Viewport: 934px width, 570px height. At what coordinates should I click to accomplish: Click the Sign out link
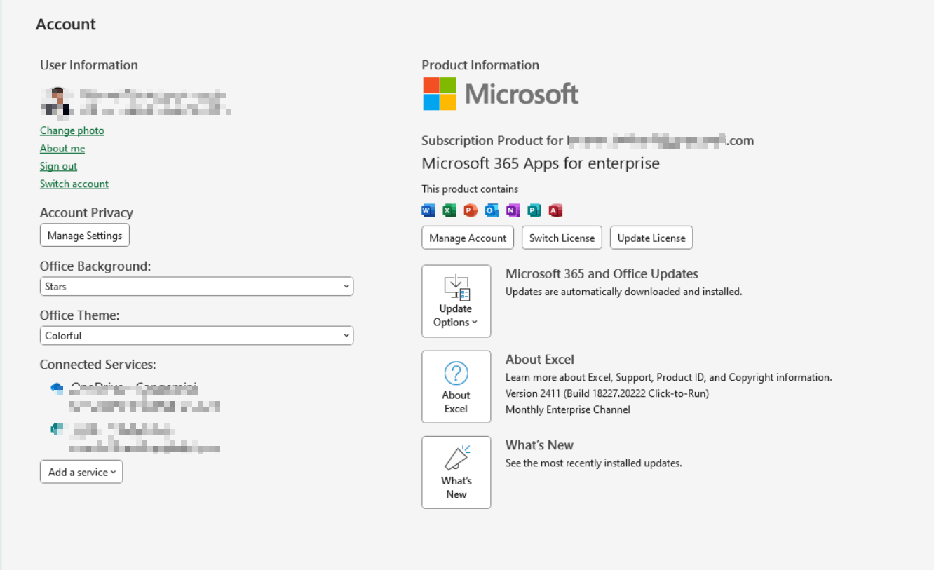click(59, 166)
